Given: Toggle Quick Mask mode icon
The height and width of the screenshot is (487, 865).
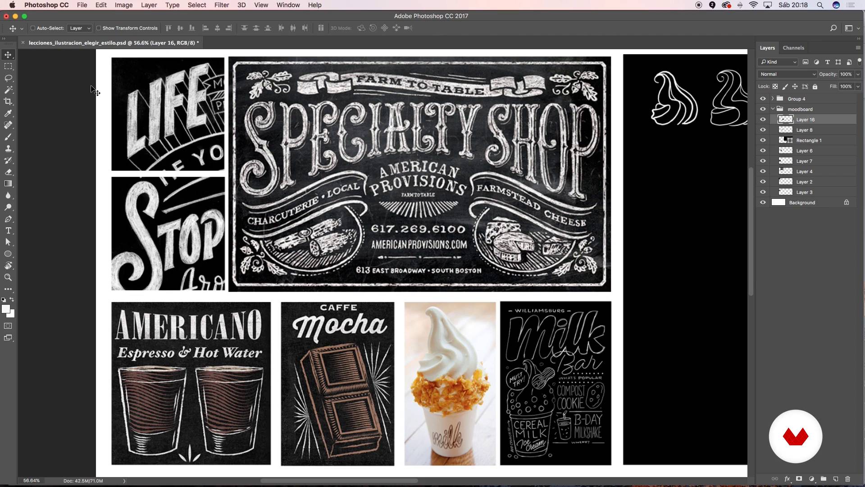Looking at the screenshot, I should (8, 326).
